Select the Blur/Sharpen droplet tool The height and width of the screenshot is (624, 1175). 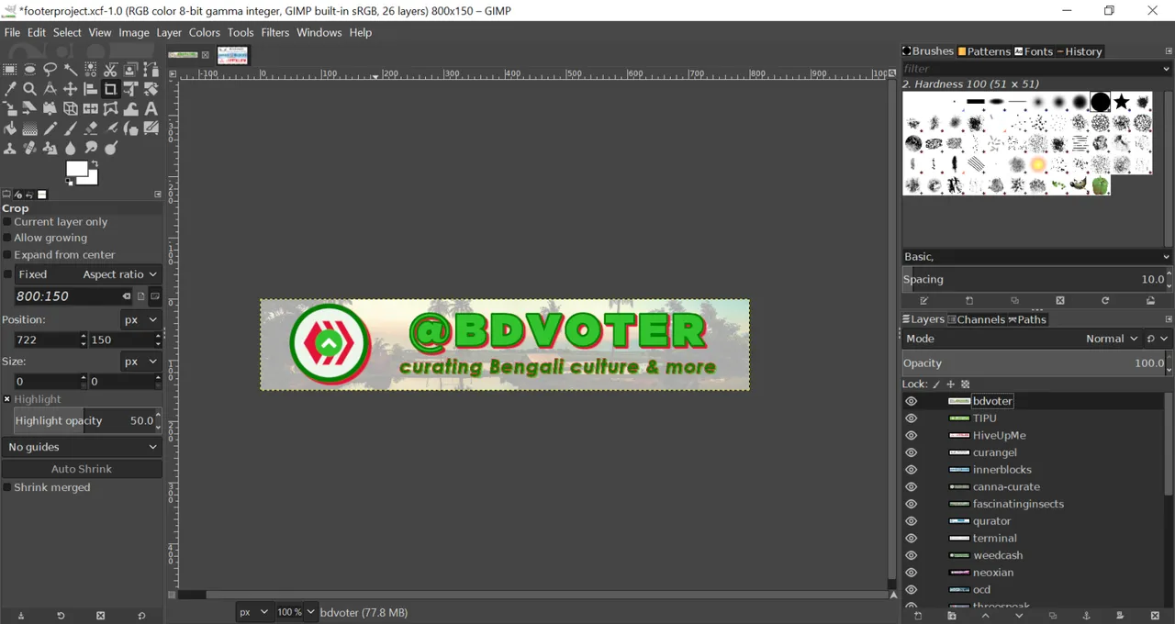pyautogui.click(x=71, y=149)
